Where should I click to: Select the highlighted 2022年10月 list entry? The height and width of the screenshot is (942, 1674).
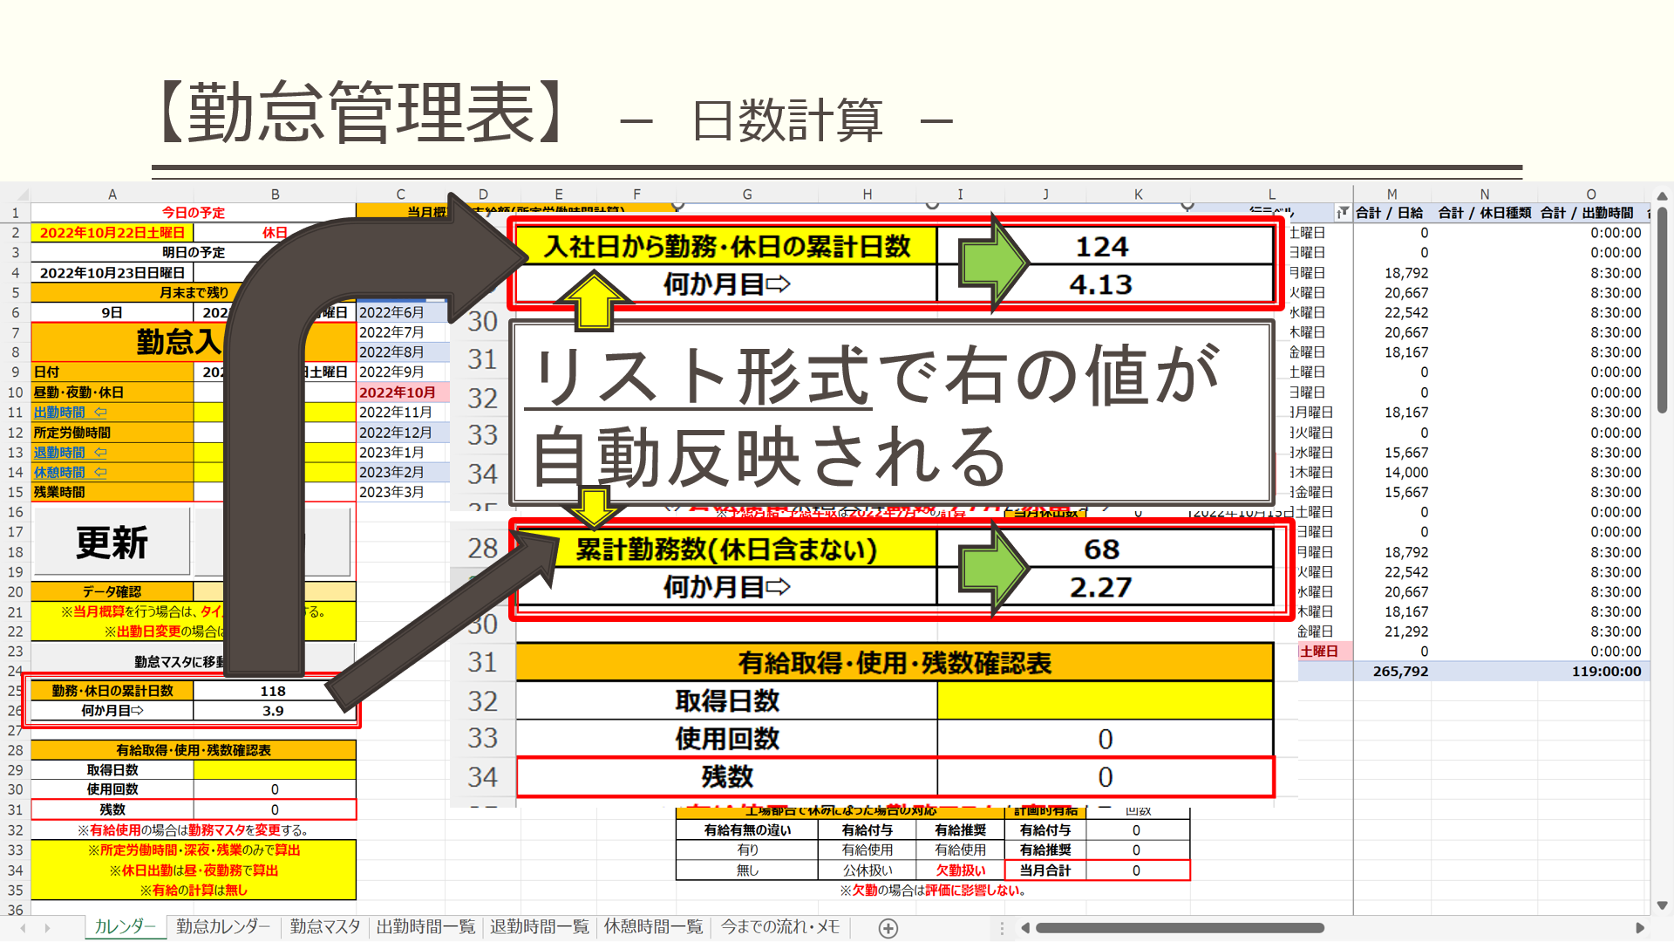click(403, 392)
